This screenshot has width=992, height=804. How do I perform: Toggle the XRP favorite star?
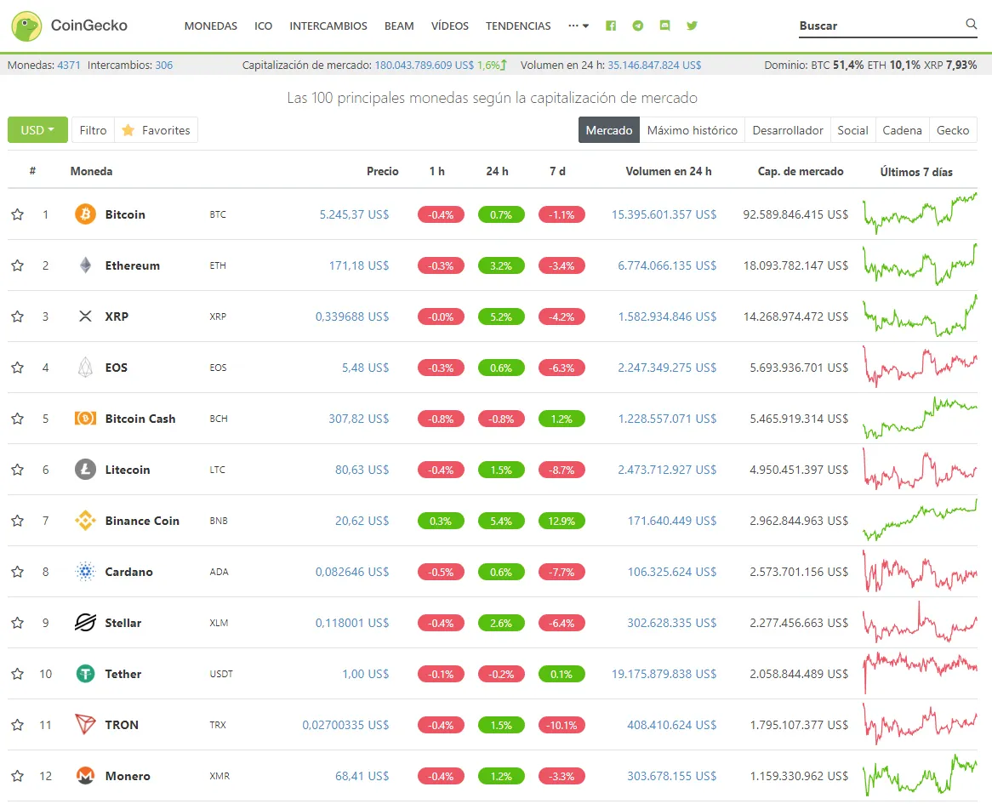18,316
